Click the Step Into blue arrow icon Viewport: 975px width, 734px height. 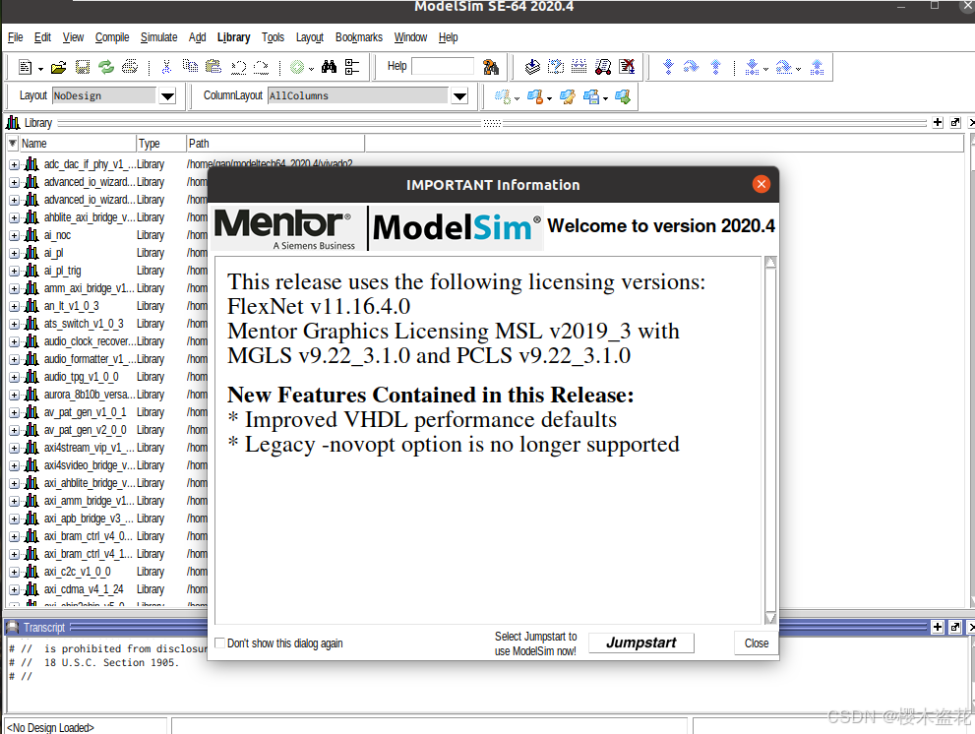(x=668, y=67)
